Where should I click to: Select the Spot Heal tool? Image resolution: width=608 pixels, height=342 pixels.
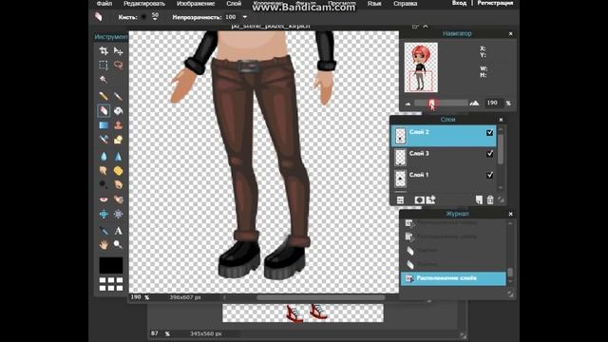118,199
